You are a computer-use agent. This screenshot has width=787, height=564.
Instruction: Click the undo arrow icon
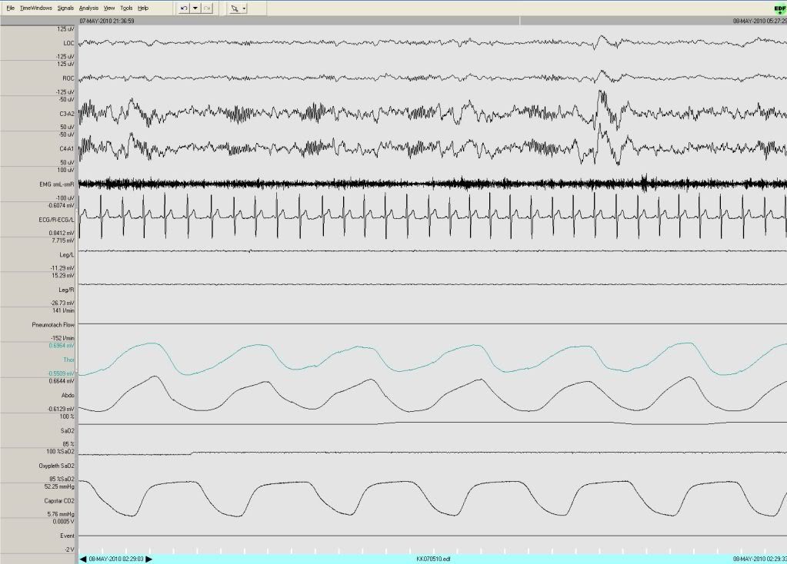[184, 8]
